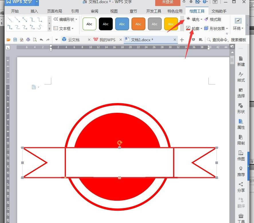Viewport: 254px width, 223px height.
Task: Open the quick access toolbar customize arrow
Action: 56,40
